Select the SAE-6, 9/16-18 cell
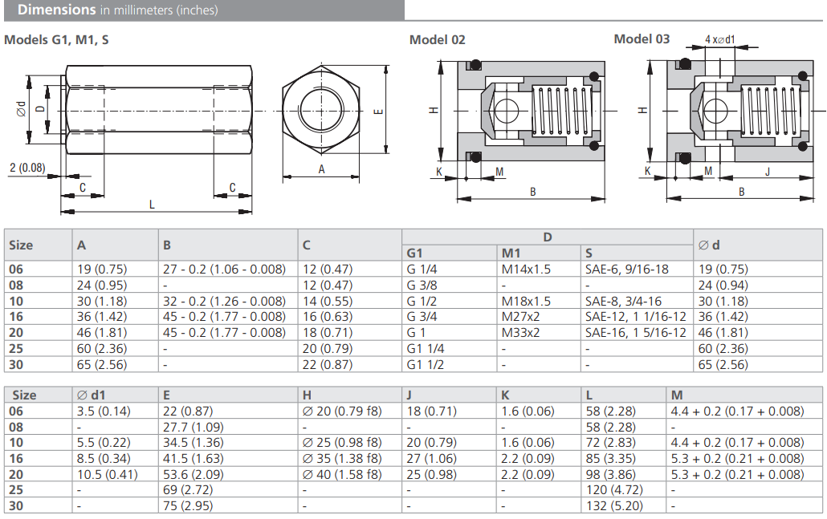 [626, 269]
